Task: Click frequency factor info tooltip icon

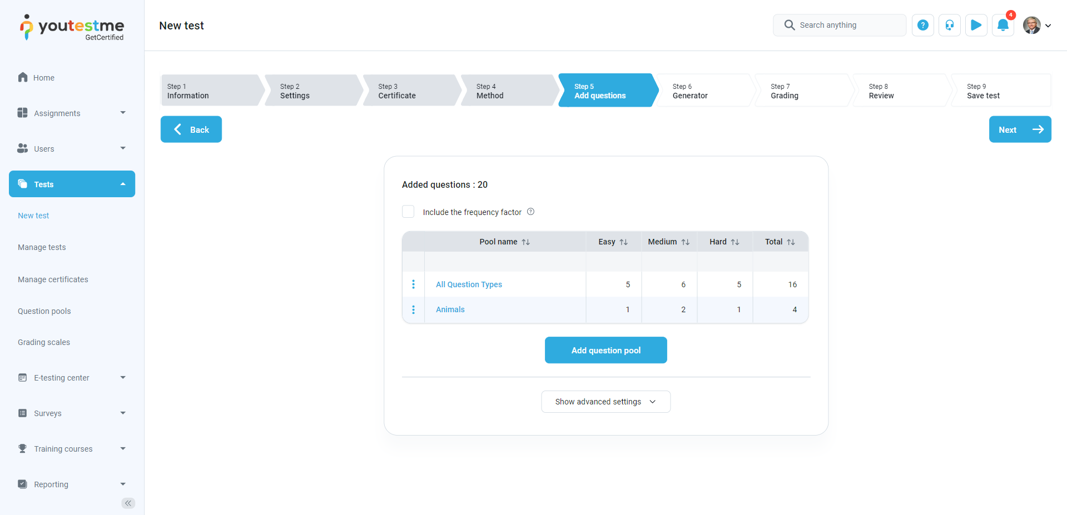Action: pos(530,212)
